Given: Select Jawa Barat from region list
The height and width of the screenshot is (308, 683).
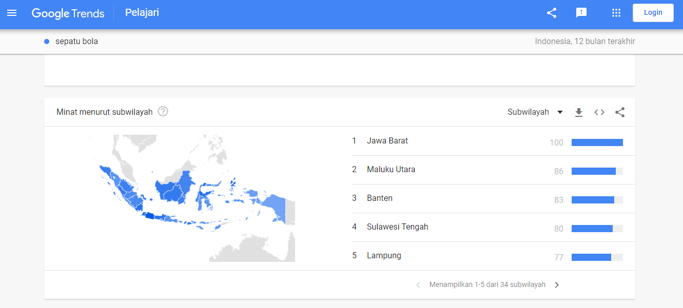Looking at the screenshot, I should 387,140.
